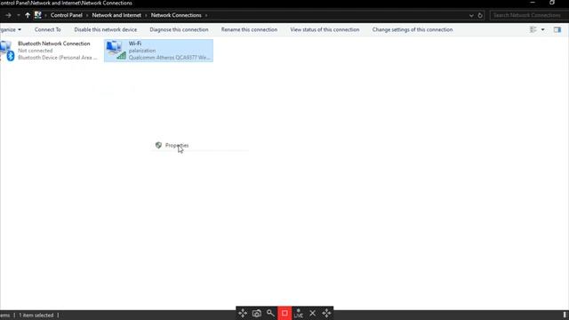Open the recent locations dropdown arrow
The width and height of the screenshot is (569, 320).
point(19,15)
